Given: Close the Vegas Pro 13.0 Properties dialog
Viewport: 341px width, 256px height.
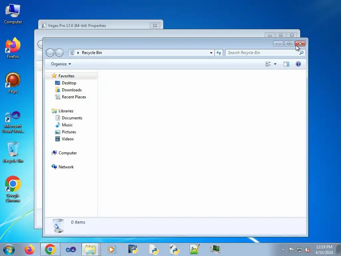Looking at the screenshot, I should click(x=155, y=25).
